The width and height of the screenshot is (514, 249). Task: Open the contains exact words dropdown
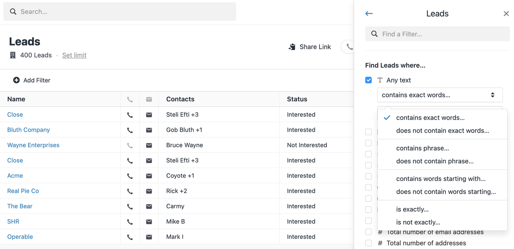point(440,95)
